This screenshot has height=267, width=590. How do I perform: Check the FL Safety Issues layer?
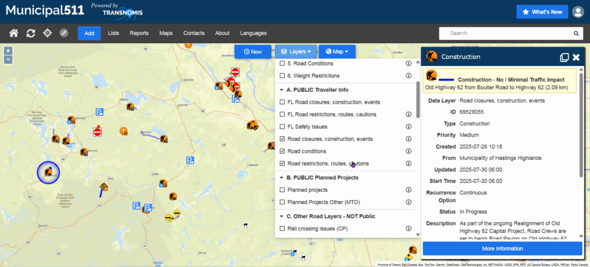(282, 127)
